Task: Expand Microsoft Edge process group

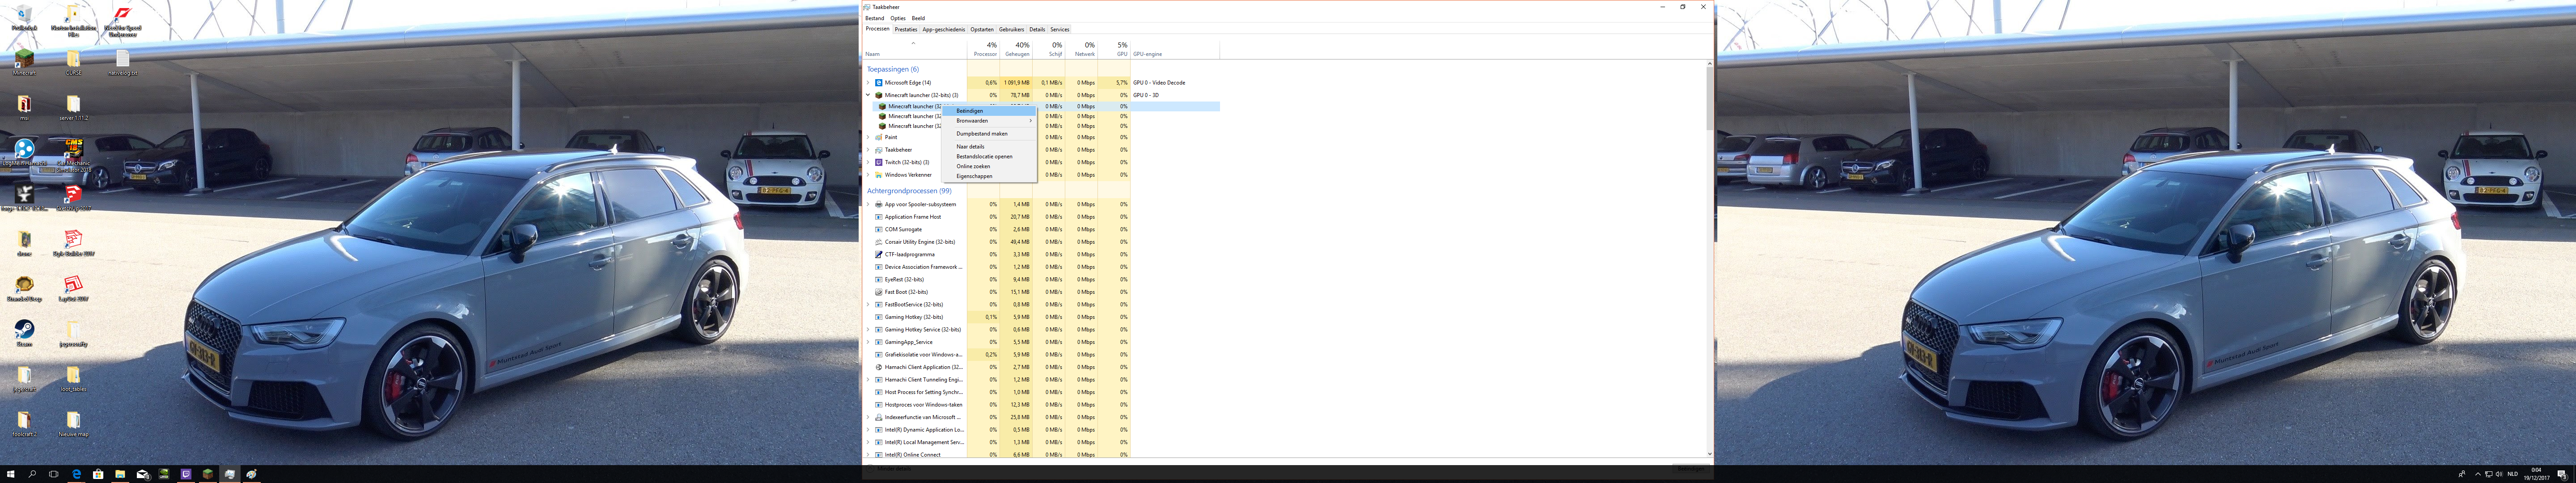Action: 868,83
